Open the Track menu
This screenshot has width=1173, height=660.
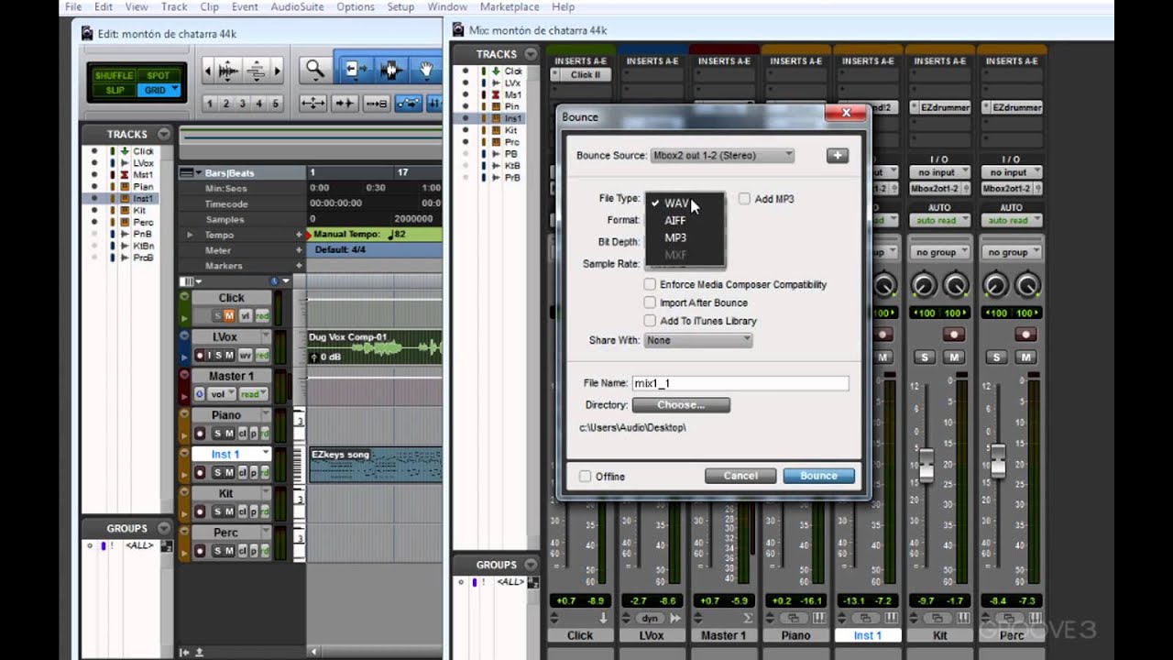point(174,6)
